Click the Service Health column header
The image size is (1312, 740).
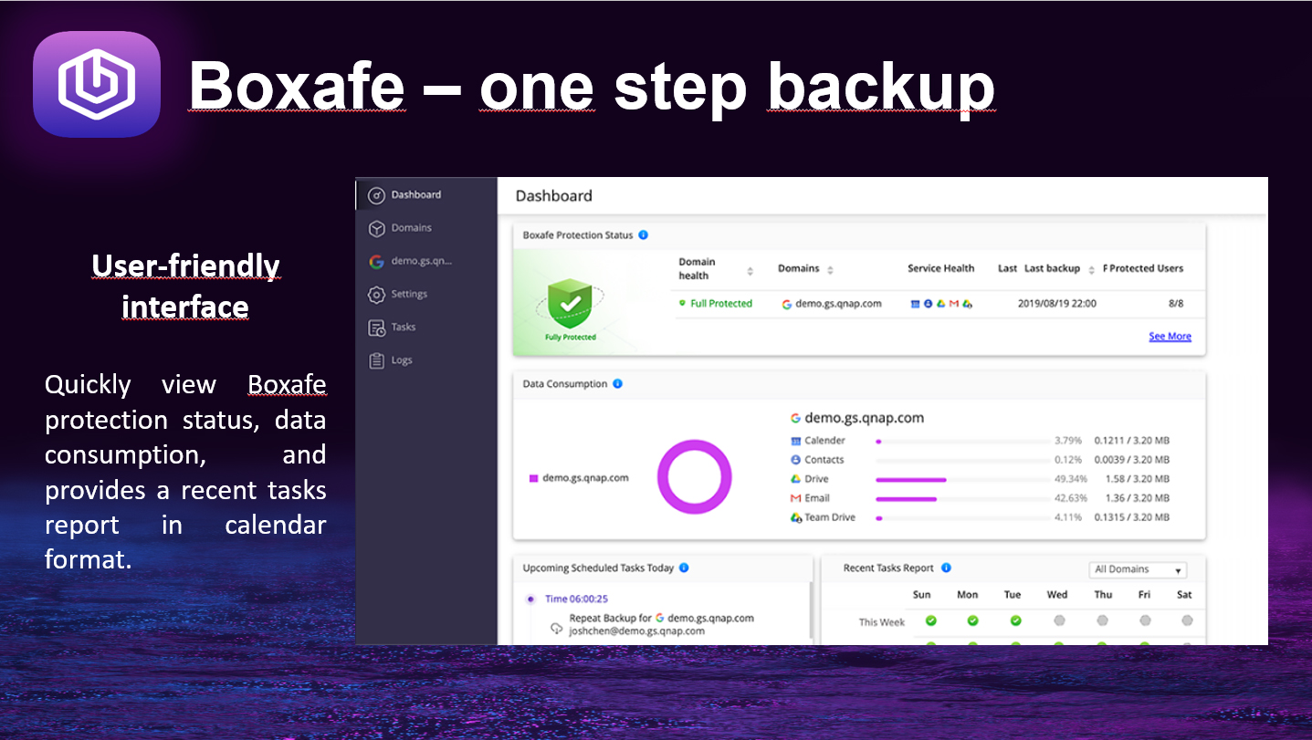941,268
